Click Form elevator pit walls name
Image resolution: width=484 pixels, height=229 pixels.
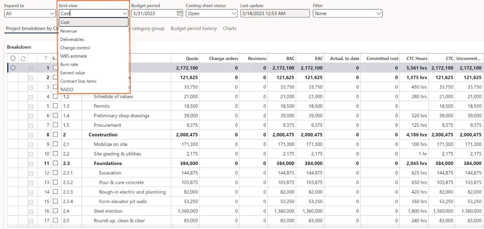coord(123,202)
